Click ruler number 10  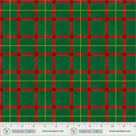point(112,126)
